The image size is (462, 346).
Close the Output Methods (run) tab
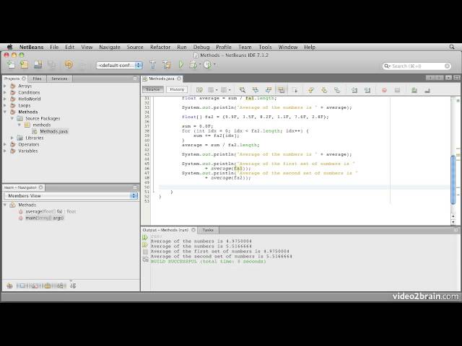(193, 230)
